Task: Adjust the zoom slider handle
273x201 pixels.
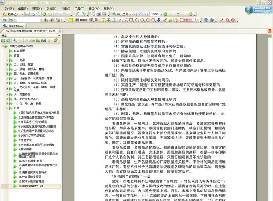Action: pyautogui.click(x=178, y=14)
